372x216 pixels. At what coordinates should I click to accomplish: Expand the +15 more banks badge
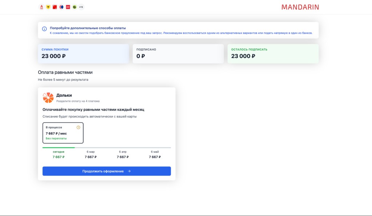[x=81, y=7]
